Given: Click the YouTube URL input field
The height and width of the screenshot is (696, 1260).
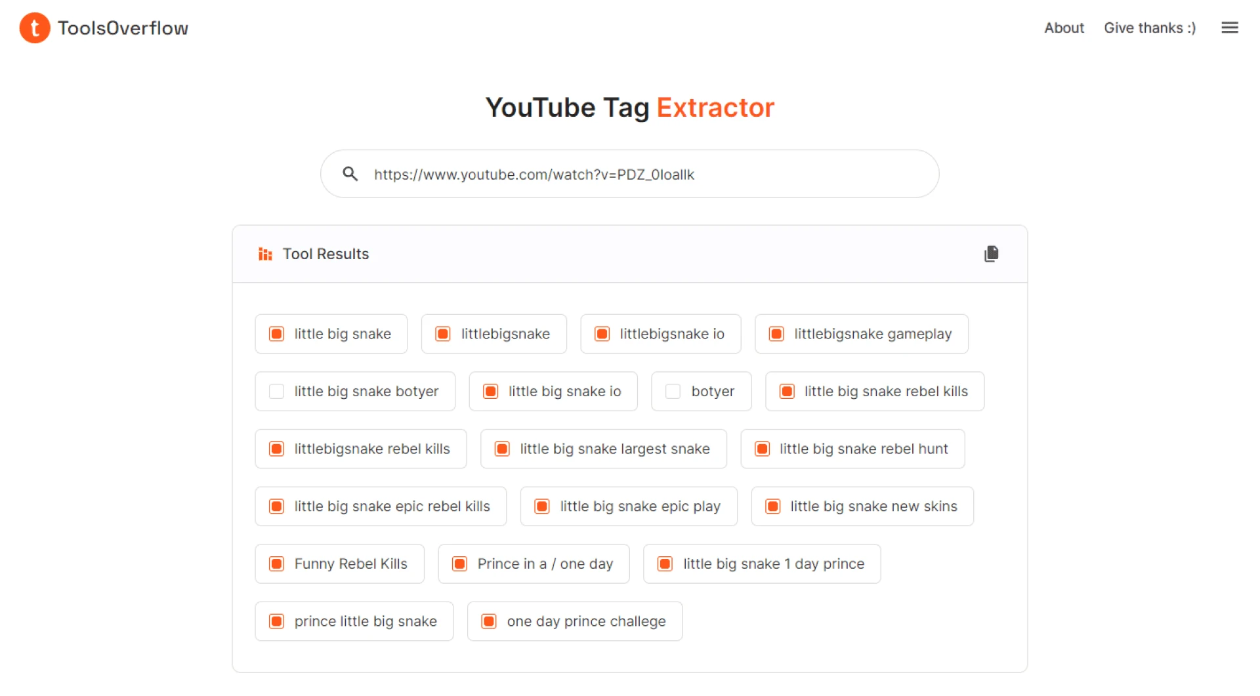Looking at the screenshot, I should coord(643,174).
